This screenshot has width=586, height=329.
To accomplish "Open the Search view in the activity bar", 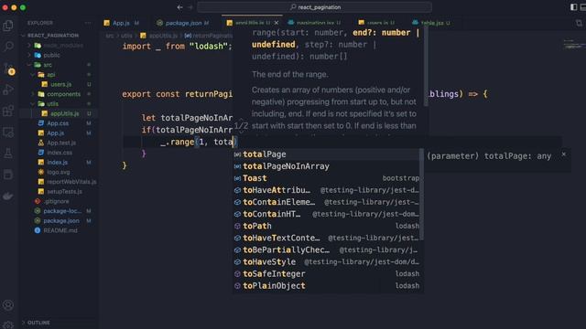I will pyautogui.click(x=8, y=47).
